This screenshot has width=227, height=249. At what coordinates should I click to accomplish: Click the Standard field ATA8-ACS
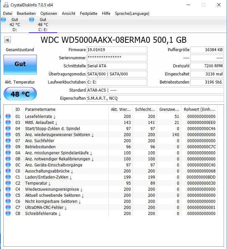point(155,90)
